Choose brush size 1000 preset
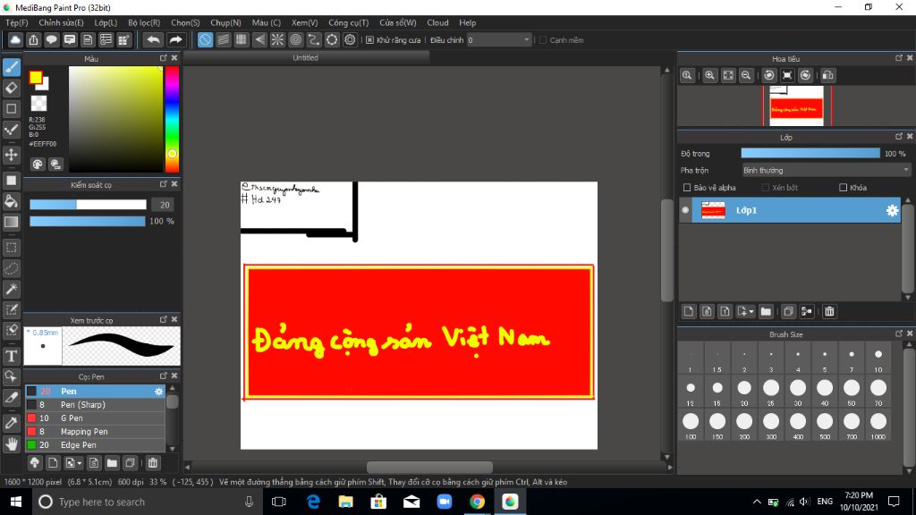Viewport: 916px width, 515px height. [878, 425]
